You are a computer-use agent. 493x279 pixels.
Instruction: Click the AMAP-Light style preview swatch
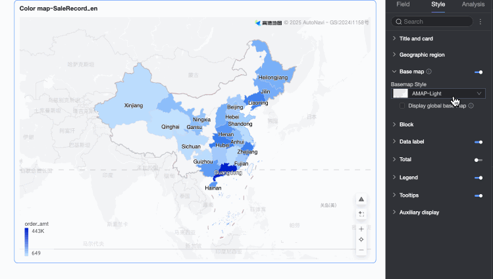[x=400, y=93]
